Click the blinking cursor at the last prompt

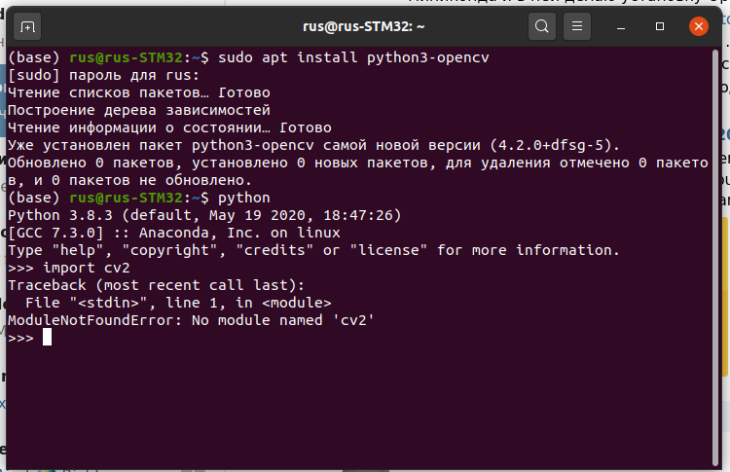[47, 337]
